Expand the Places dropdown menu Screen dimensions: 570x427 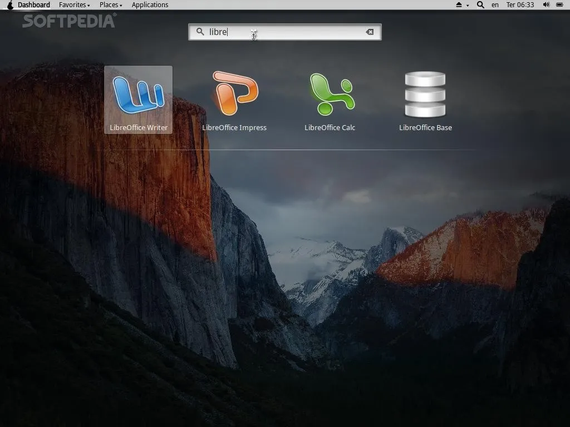(x=111, y=5)
